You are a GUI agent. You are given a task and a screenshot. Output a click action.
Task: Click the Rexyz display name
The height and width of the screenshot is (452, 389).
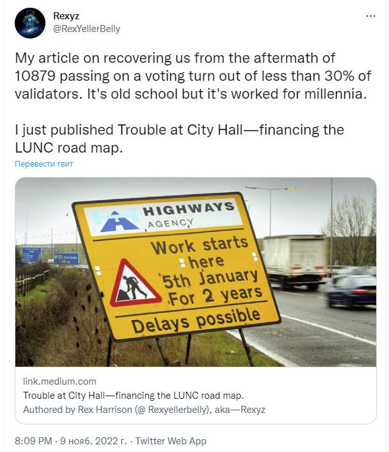[x=66, y=16]
